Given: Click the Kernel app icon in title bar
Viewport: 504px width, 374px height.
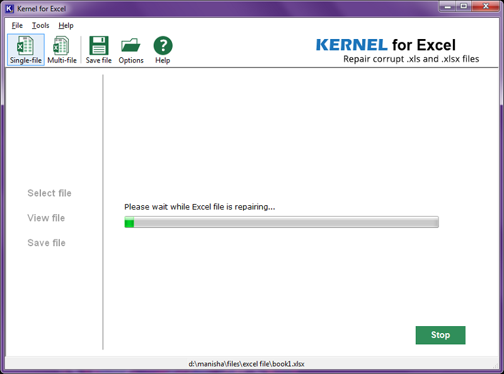Looking at the screenshot, I should point(9,9).
